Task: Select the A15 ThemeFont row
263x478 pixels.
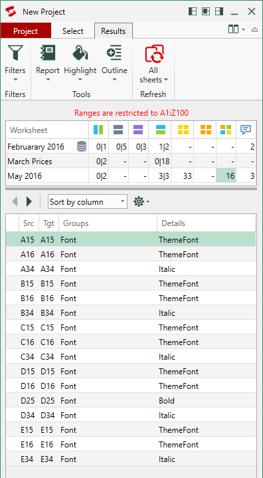Action: click(131, 240)
